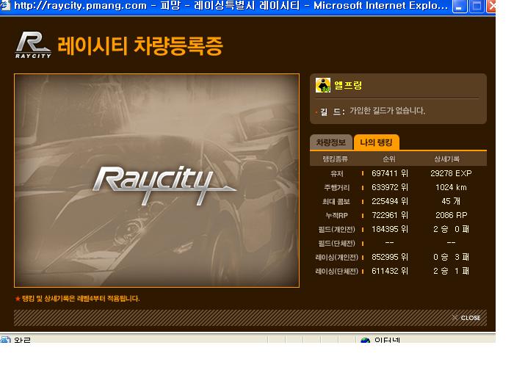
Task: Click the 2 승 0 패 record
Action: (451, 229)
